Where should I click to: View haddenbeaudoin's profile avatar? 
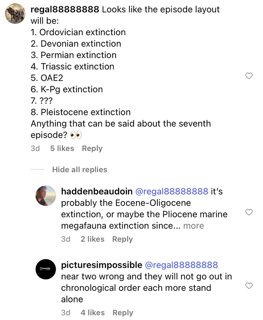(x=46, y=196)
